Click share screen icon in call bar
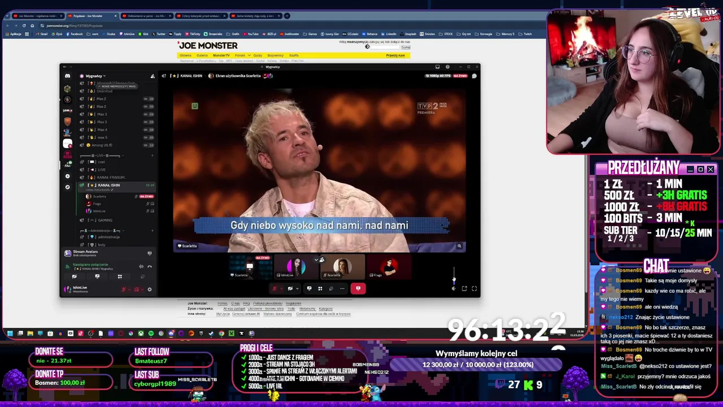Screen dimensions: 723x407 [309, 288]
